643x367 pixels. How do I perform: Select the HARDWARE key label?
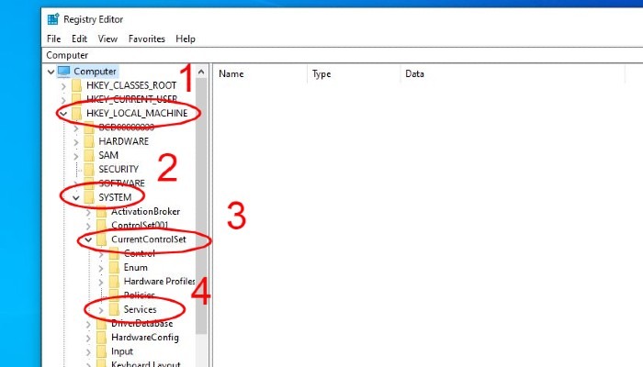tap(123, 141)
